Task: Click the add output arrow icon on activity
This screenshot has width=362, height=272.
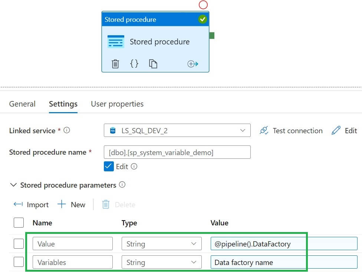Action: (x=193, y=64)
